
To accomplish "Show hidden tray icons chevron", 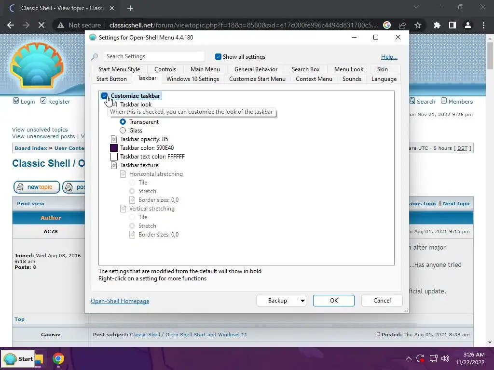I will tap(408, 358).
